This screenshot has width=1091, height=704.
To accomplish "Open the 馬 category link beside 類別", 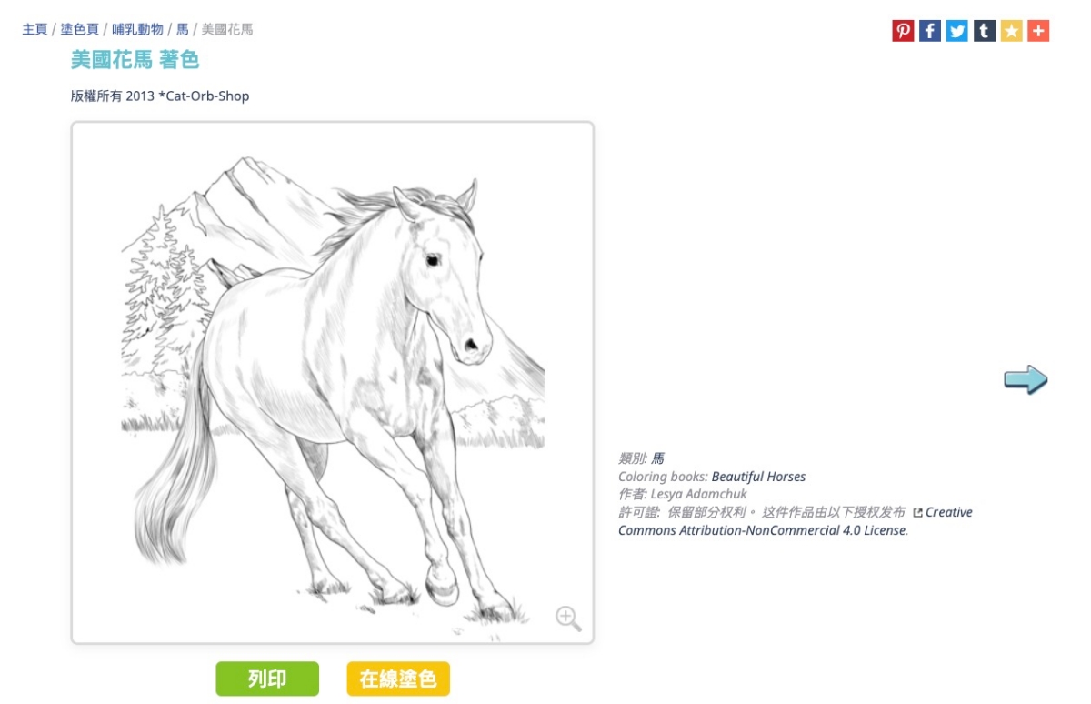I will pyautogui.click(x=658, y=458).
